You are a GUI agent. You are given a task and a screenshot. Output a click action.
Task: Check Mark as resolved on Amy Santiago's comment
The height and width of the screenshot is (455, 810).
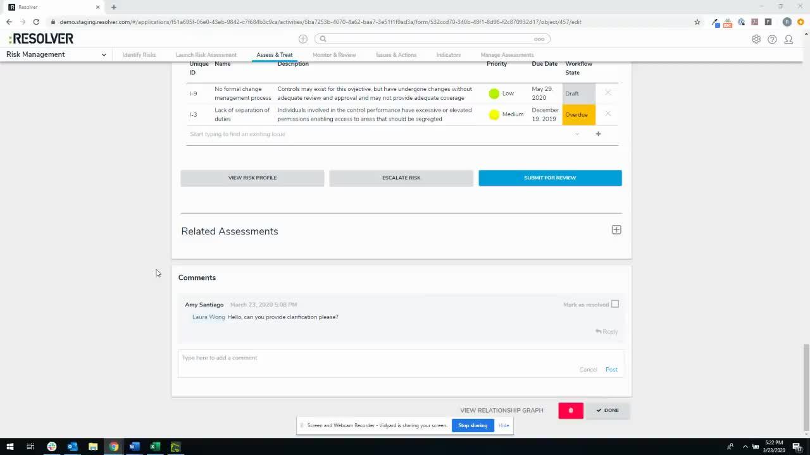(614, 304)
